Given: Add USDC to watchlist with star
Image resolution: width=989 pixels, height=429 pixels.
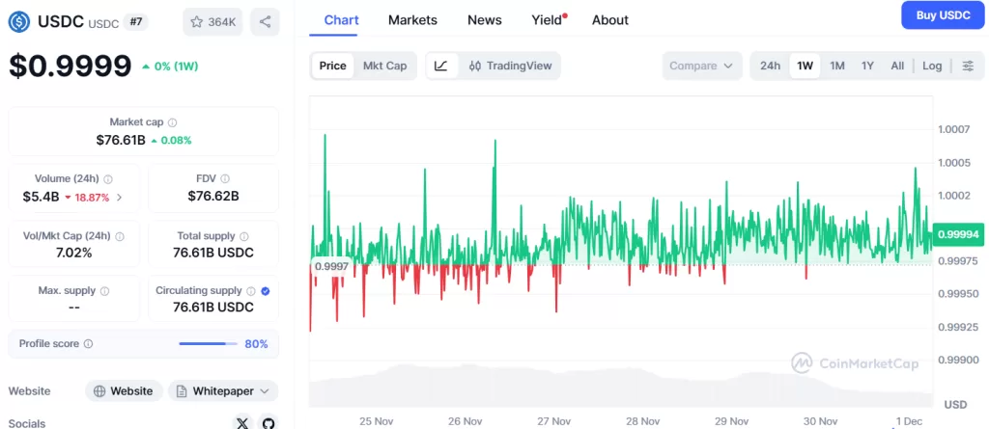Looking at the screenshot, I should point(212,21).
